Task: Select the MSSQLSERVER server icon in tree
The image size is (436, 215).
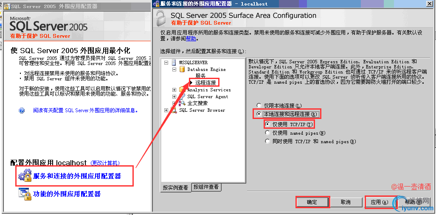Action: tap(174, 62)
